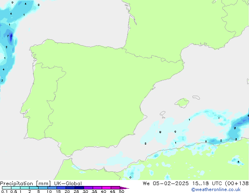Click the '40' legend scale label
Screen dimensions: 249x193
tap(103, 191)
